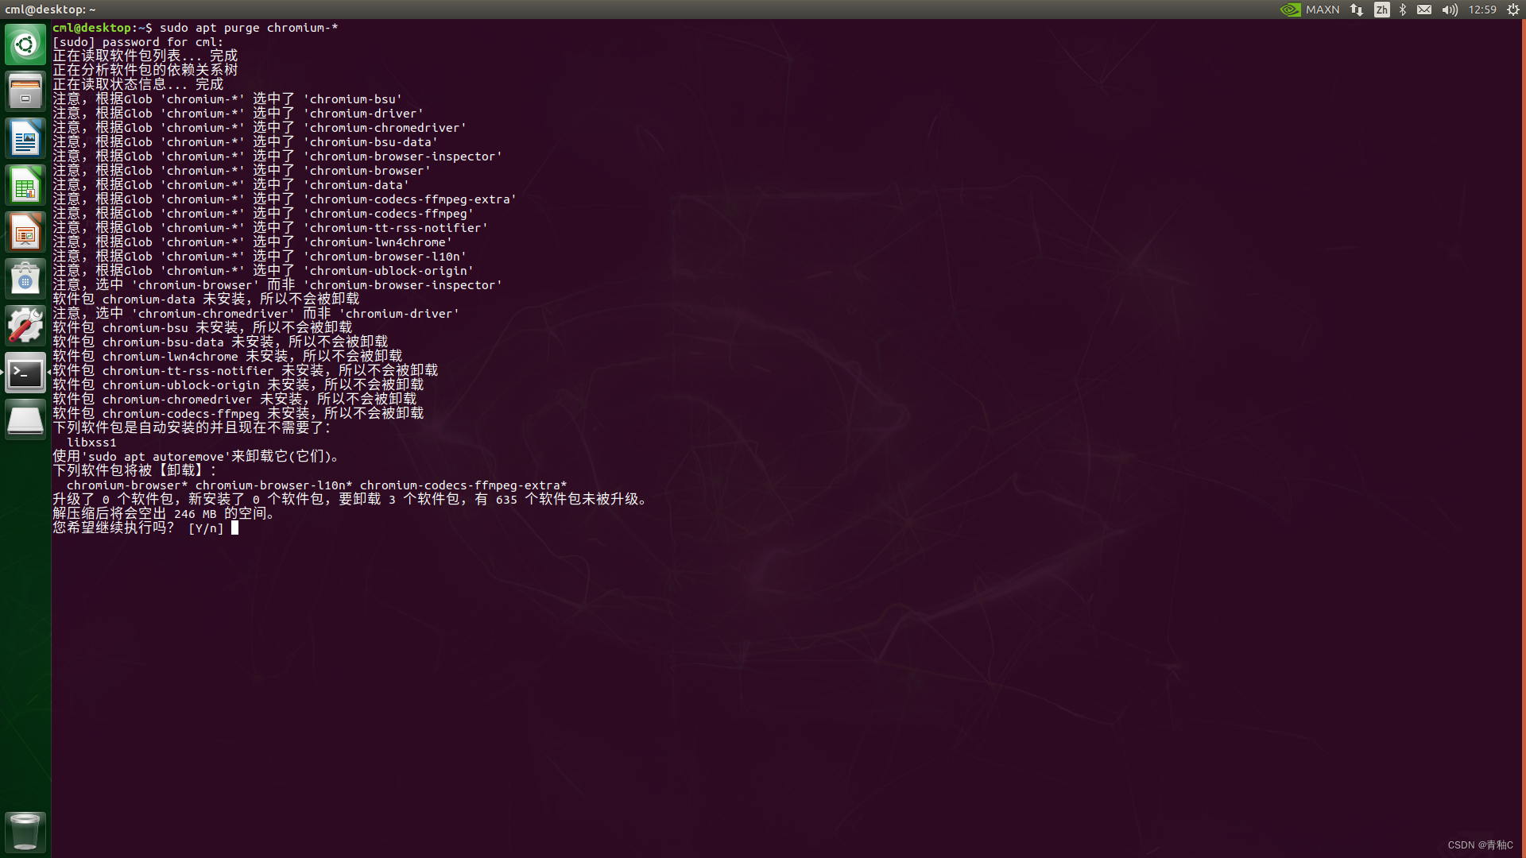
Task: Click 'chromium-codecs-ffmpeg-extra*' in the removal list
Action: pyautogui.click(x=463, y=485)
